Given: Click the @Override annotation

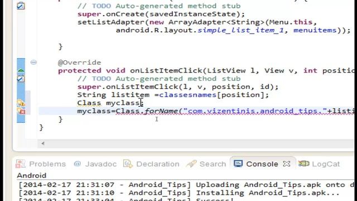Looking at the screenshot, I should (79, 63).
